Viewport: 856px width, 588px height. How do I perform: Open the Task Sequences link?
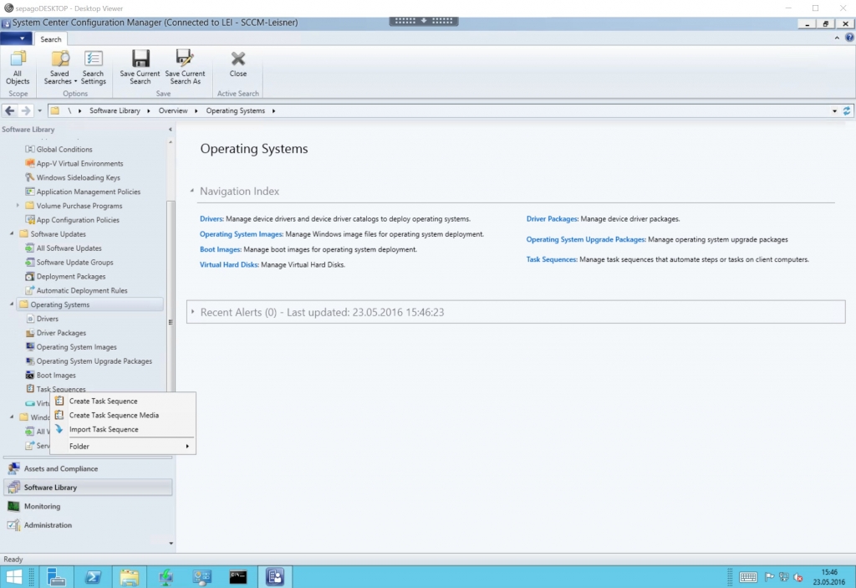[x=552, y=259]
